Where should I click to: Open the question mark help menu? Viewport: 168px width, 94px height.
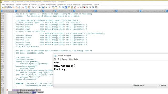click(x=101, y=5)
